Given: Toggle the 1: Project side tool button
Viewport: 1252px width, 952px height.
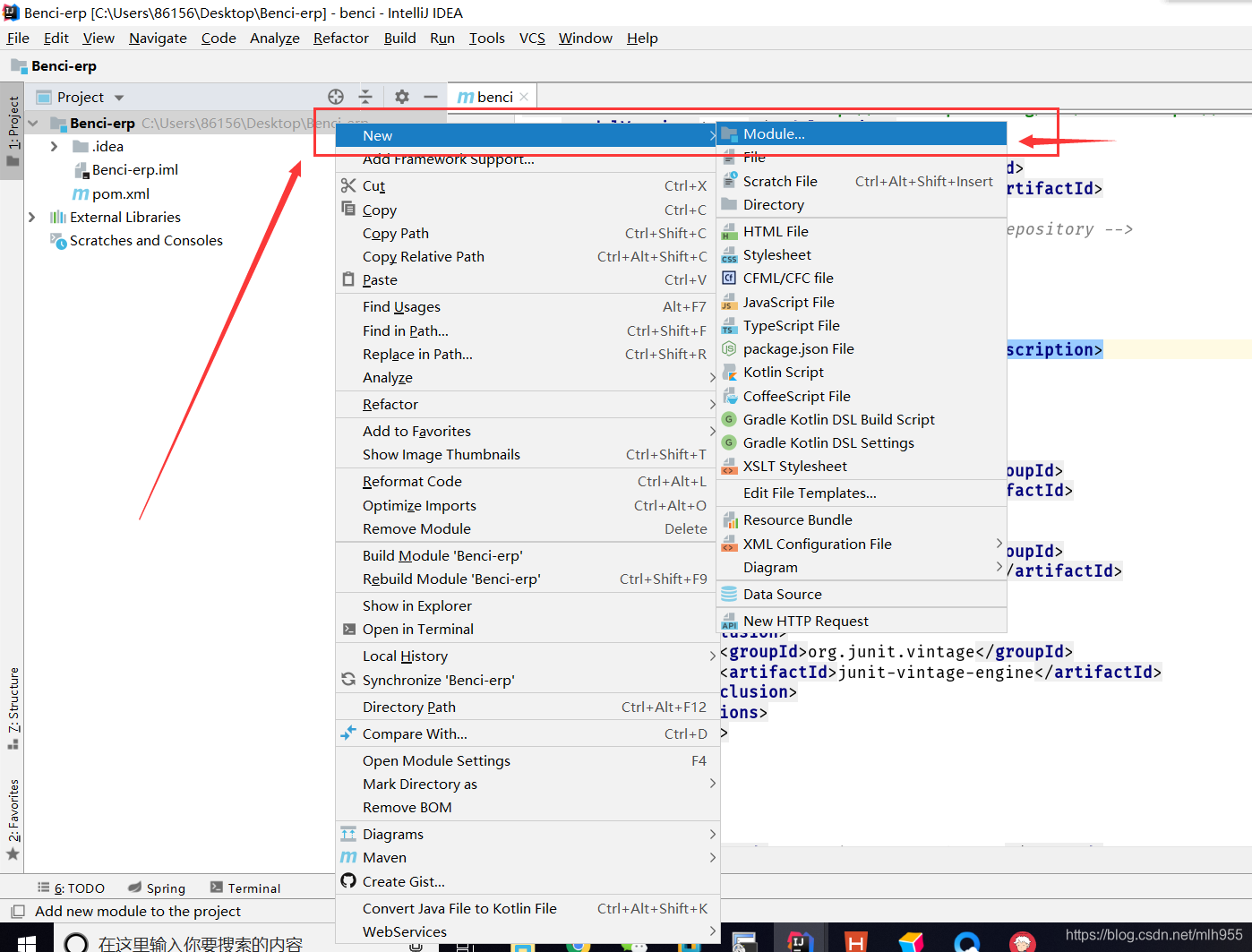Looking at the screenshot, I should tap(13, 132).
